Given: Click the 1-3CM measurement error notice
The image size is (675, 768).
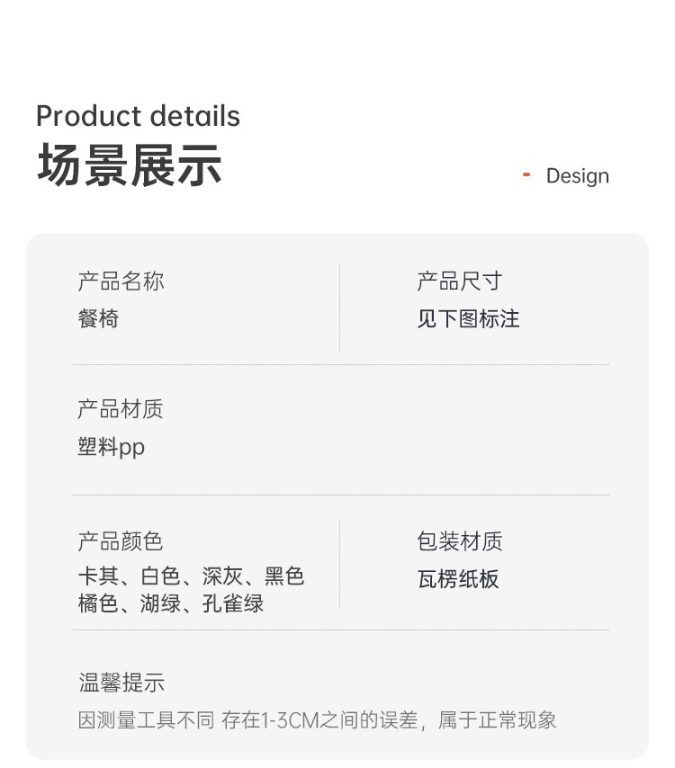Looking at the screenshot, I should [317, 719].
